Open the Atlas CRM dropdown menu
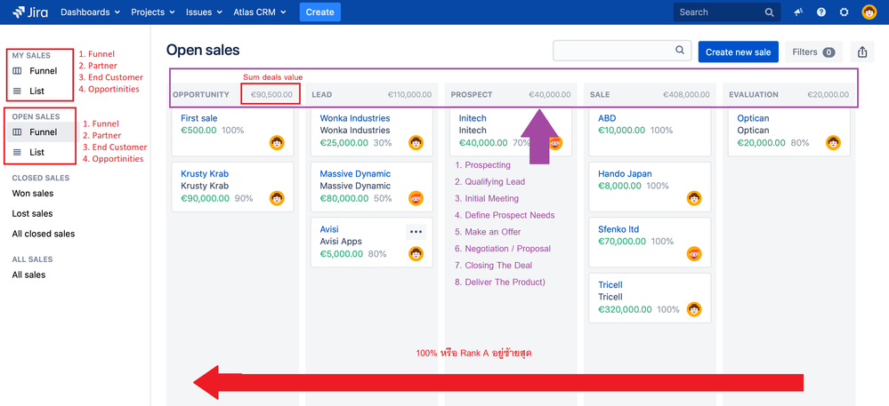889x406 pixels. click(x=260, y=12)
